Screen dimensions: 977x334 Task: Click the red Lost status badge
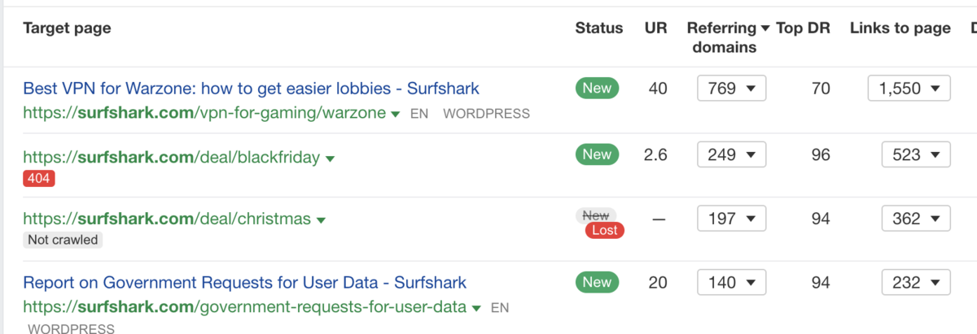(604, 230)
